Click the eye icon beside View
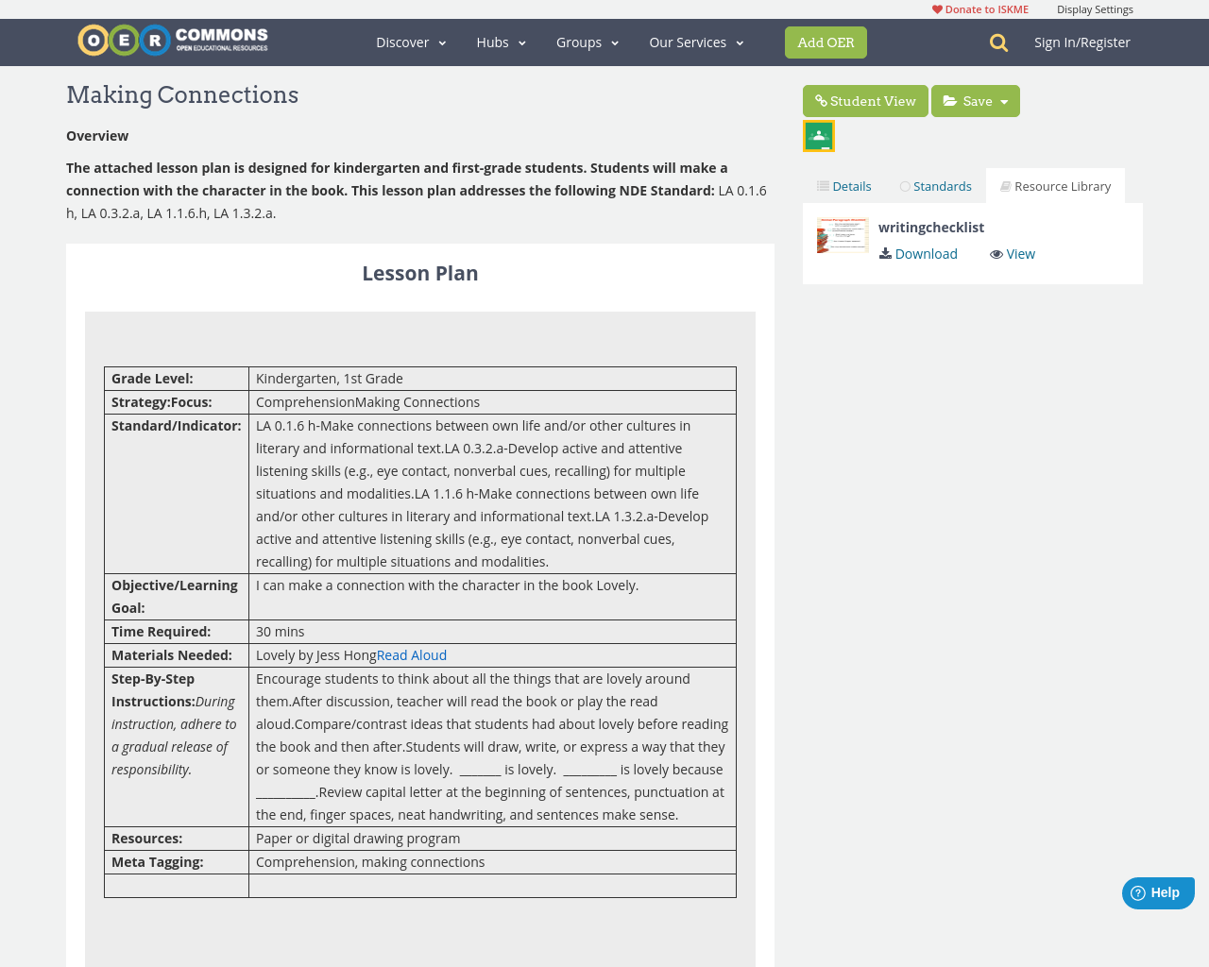 coord(996,254)
